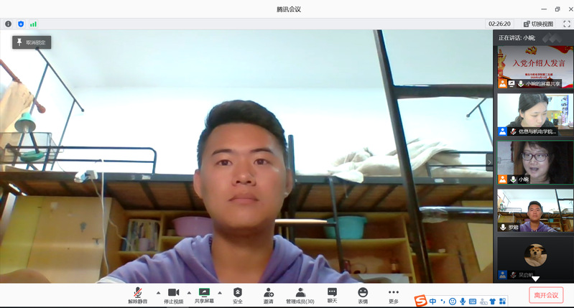Click the 邀请 invite icon
This screenshot has width=574, height=308.
[268, 295]
